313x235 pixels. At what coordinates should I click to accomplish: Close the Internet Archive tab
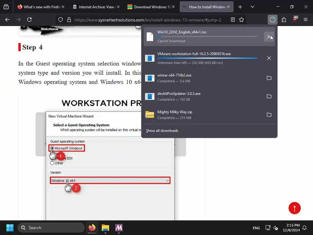click(118, 7)
